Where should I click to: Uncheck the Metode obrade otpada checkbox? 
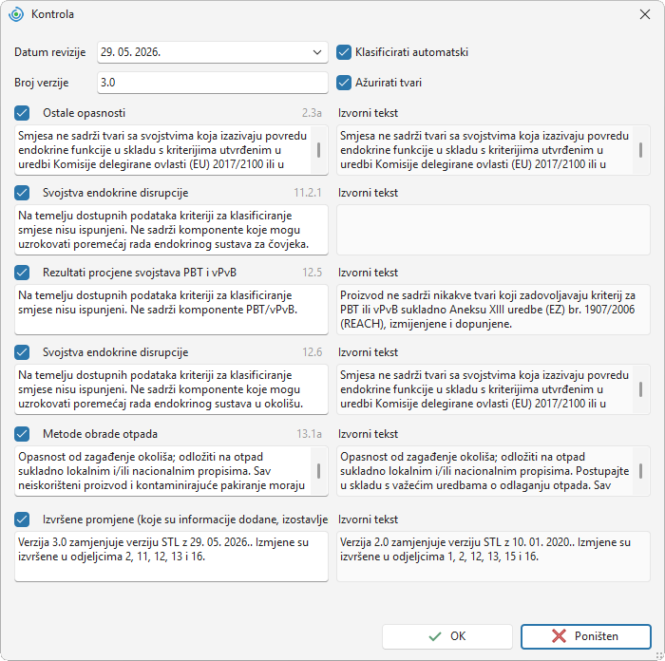(x=22, y=434)
